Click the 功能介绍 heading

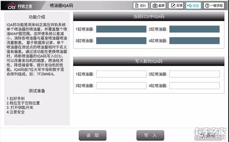[x=37, y=17]
